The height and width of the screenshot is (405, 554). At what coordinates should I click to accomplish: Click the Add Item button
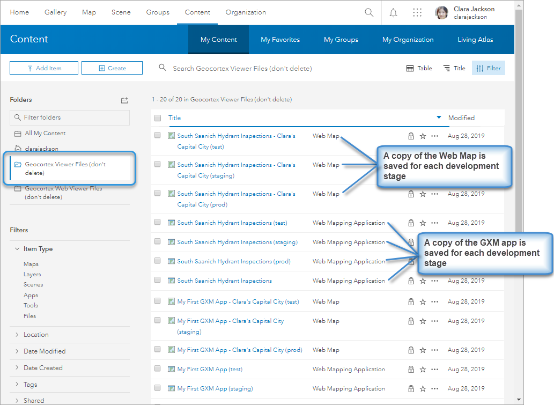point(44,68)
